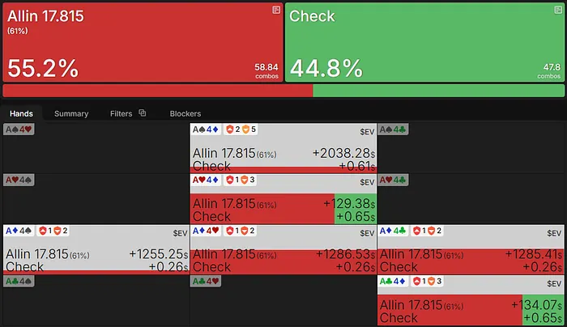Toggle $EV label on A♦4♥ card
Image resolution: width=567 pixels, height=327 pixels.
point(367,233)
